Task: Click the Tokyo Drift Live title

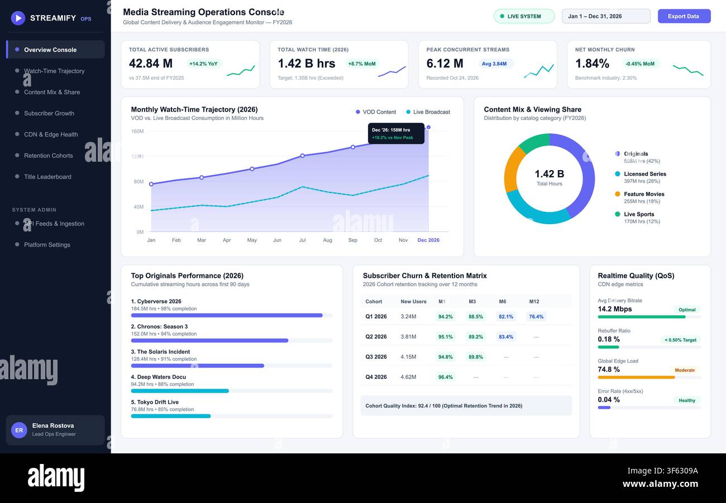Action: tap(155, 402)
